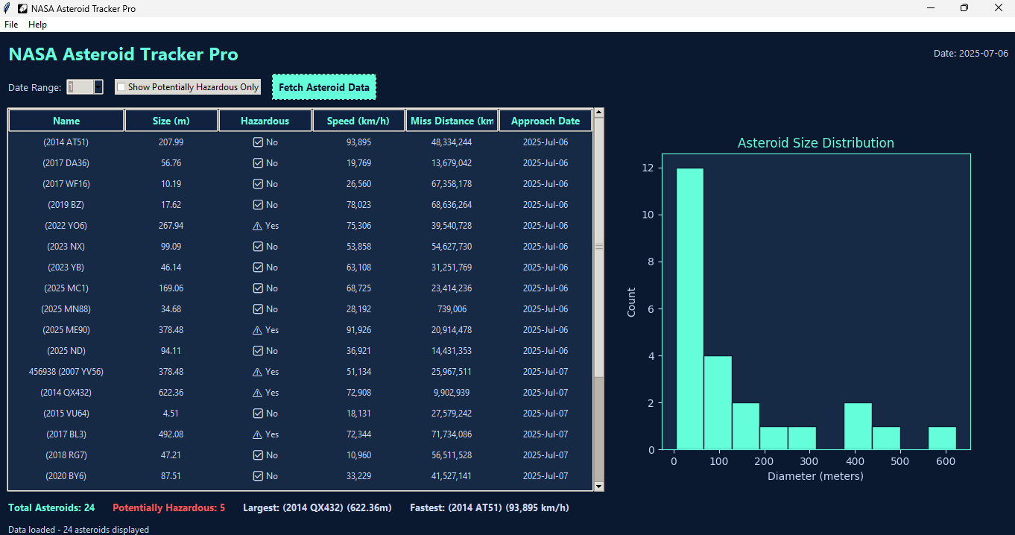This screenshot has width=1015, height=535.
Task: Click warning icon in (2017 BL3) row
Action: [257, 434]
